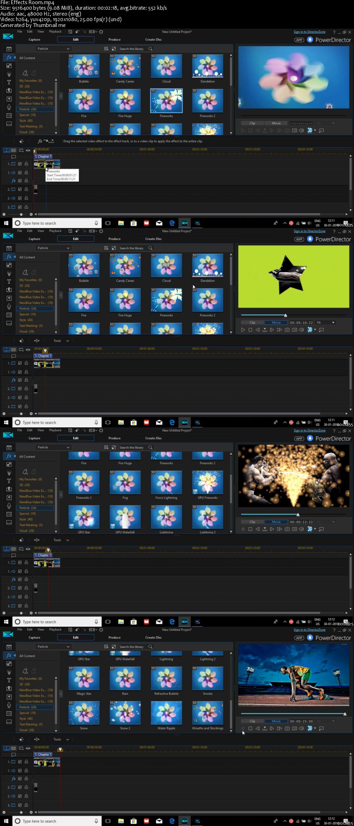Image resolution: width=354 pixels, height=826 pixels.
Task: Uncheck video track 1 checkbox in sprinter-preview frame
Action: (20, 762)
